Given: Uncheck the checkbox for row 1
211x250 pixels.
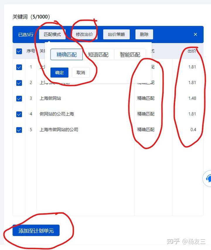Looking at the screenshot, I should click(19, 67).
